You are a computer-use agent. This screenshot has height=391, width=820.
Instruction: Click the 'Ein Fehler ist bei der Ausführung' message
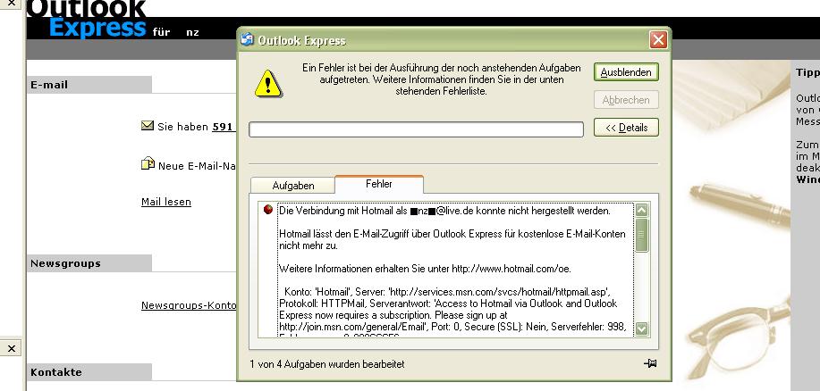pos(442,79)
